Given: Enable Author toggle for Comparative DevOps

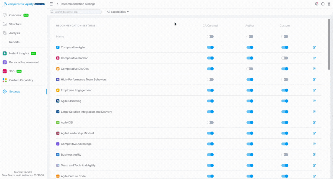Looking at the screenshot, I should click(250, 69).
